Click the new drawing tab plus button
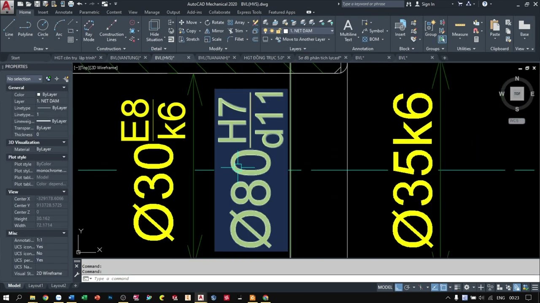 (444, 58)
